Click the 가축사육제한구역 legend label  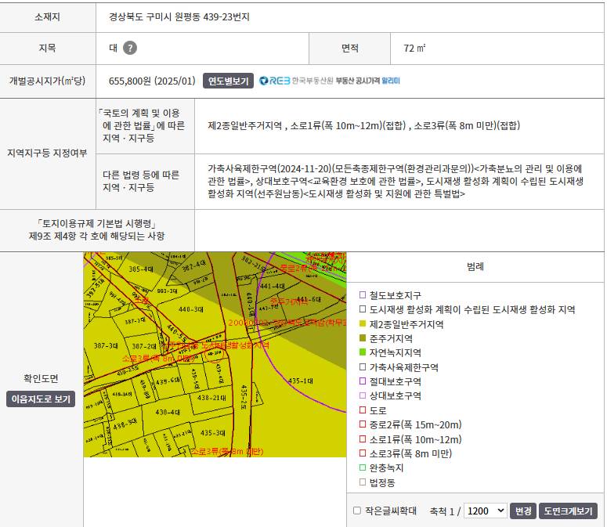(x=404, y=367)
